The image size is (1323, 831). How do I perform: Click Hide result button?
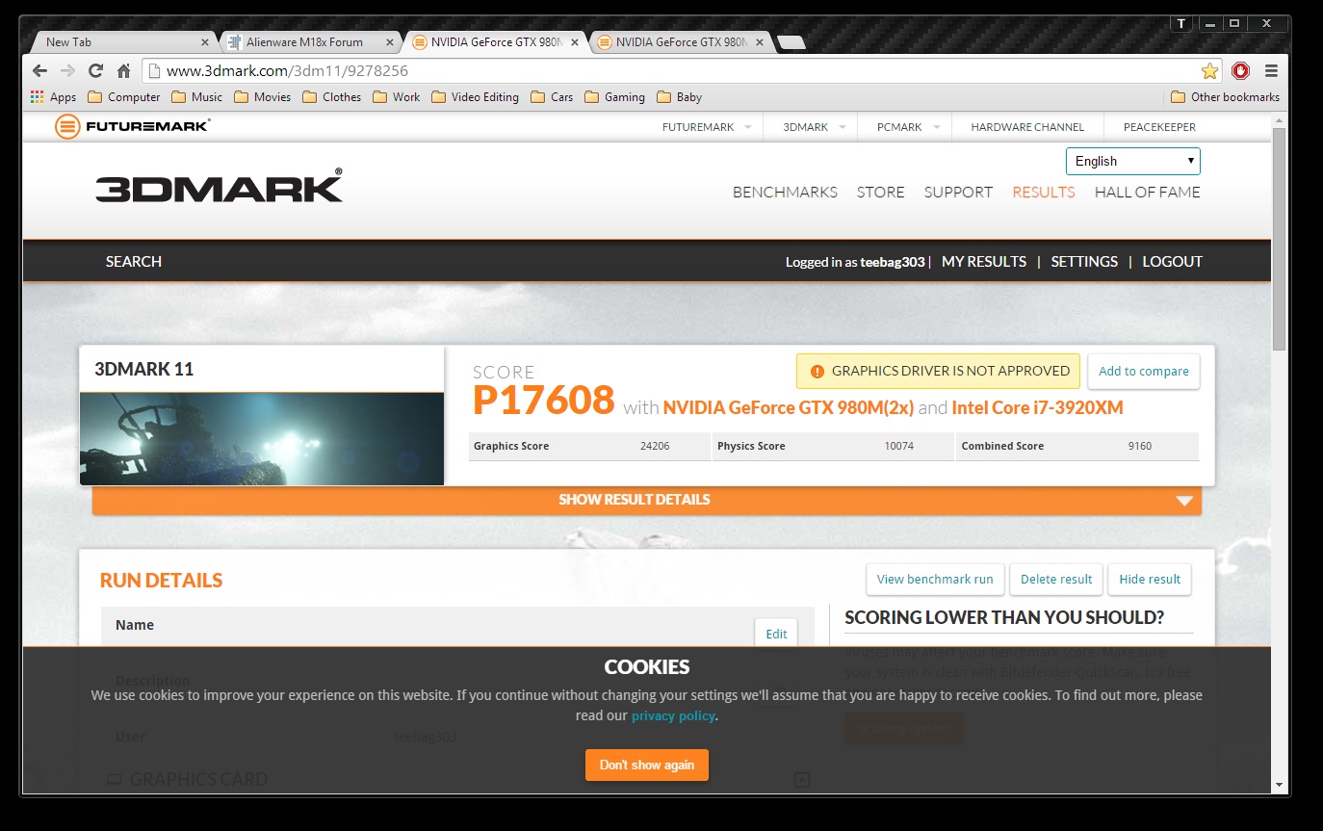(x=1150, y=580)
